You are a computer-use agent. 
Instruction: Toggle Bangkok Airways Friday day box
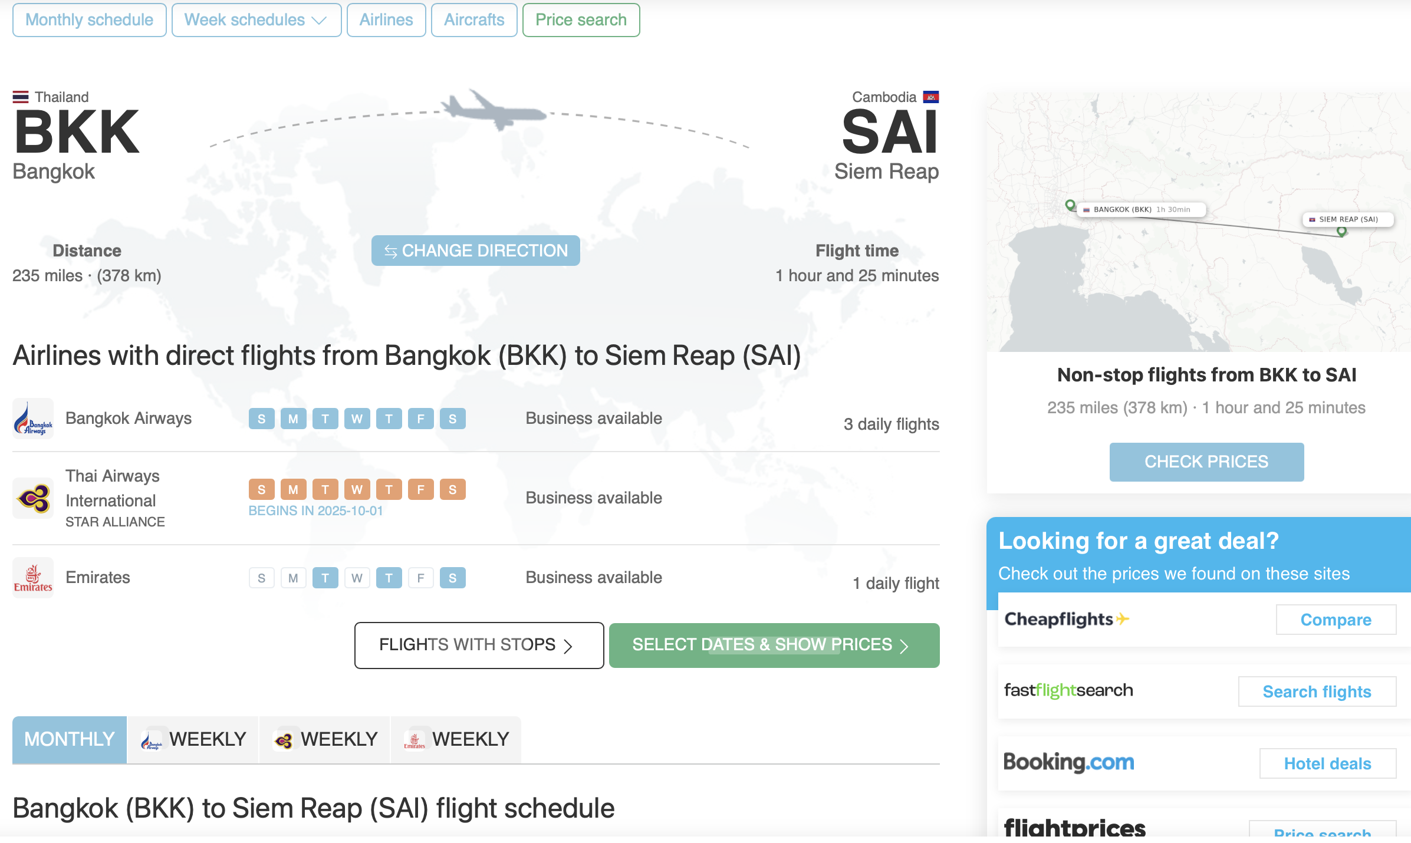pos(421,419)
